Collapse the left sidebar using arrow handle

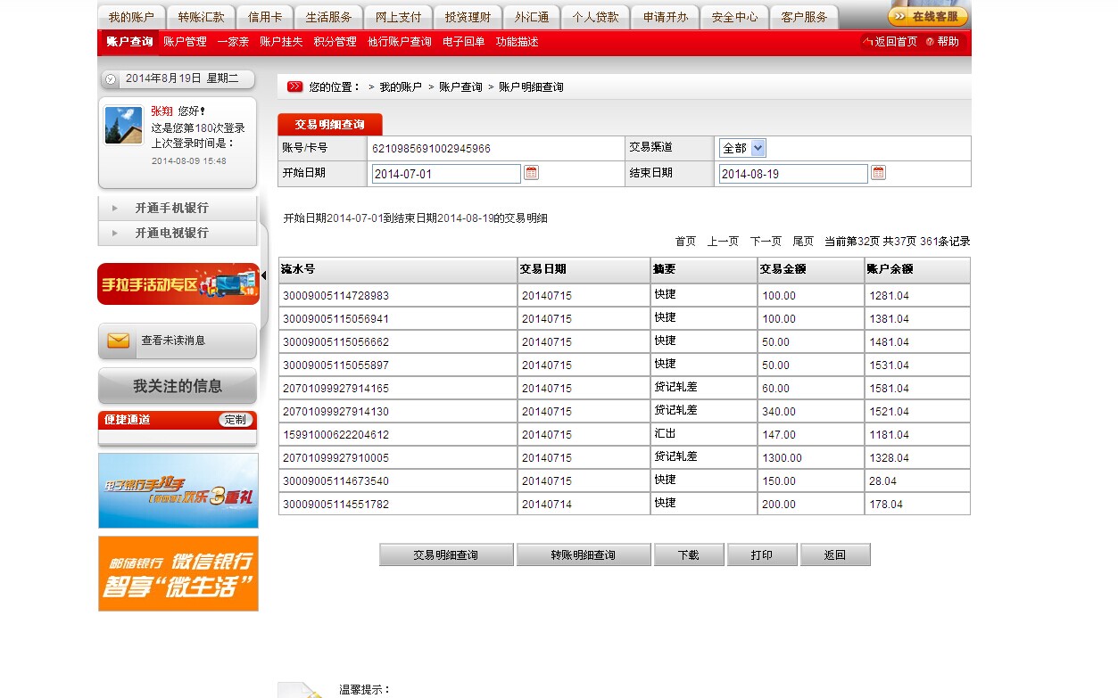(x=263, y=275)
